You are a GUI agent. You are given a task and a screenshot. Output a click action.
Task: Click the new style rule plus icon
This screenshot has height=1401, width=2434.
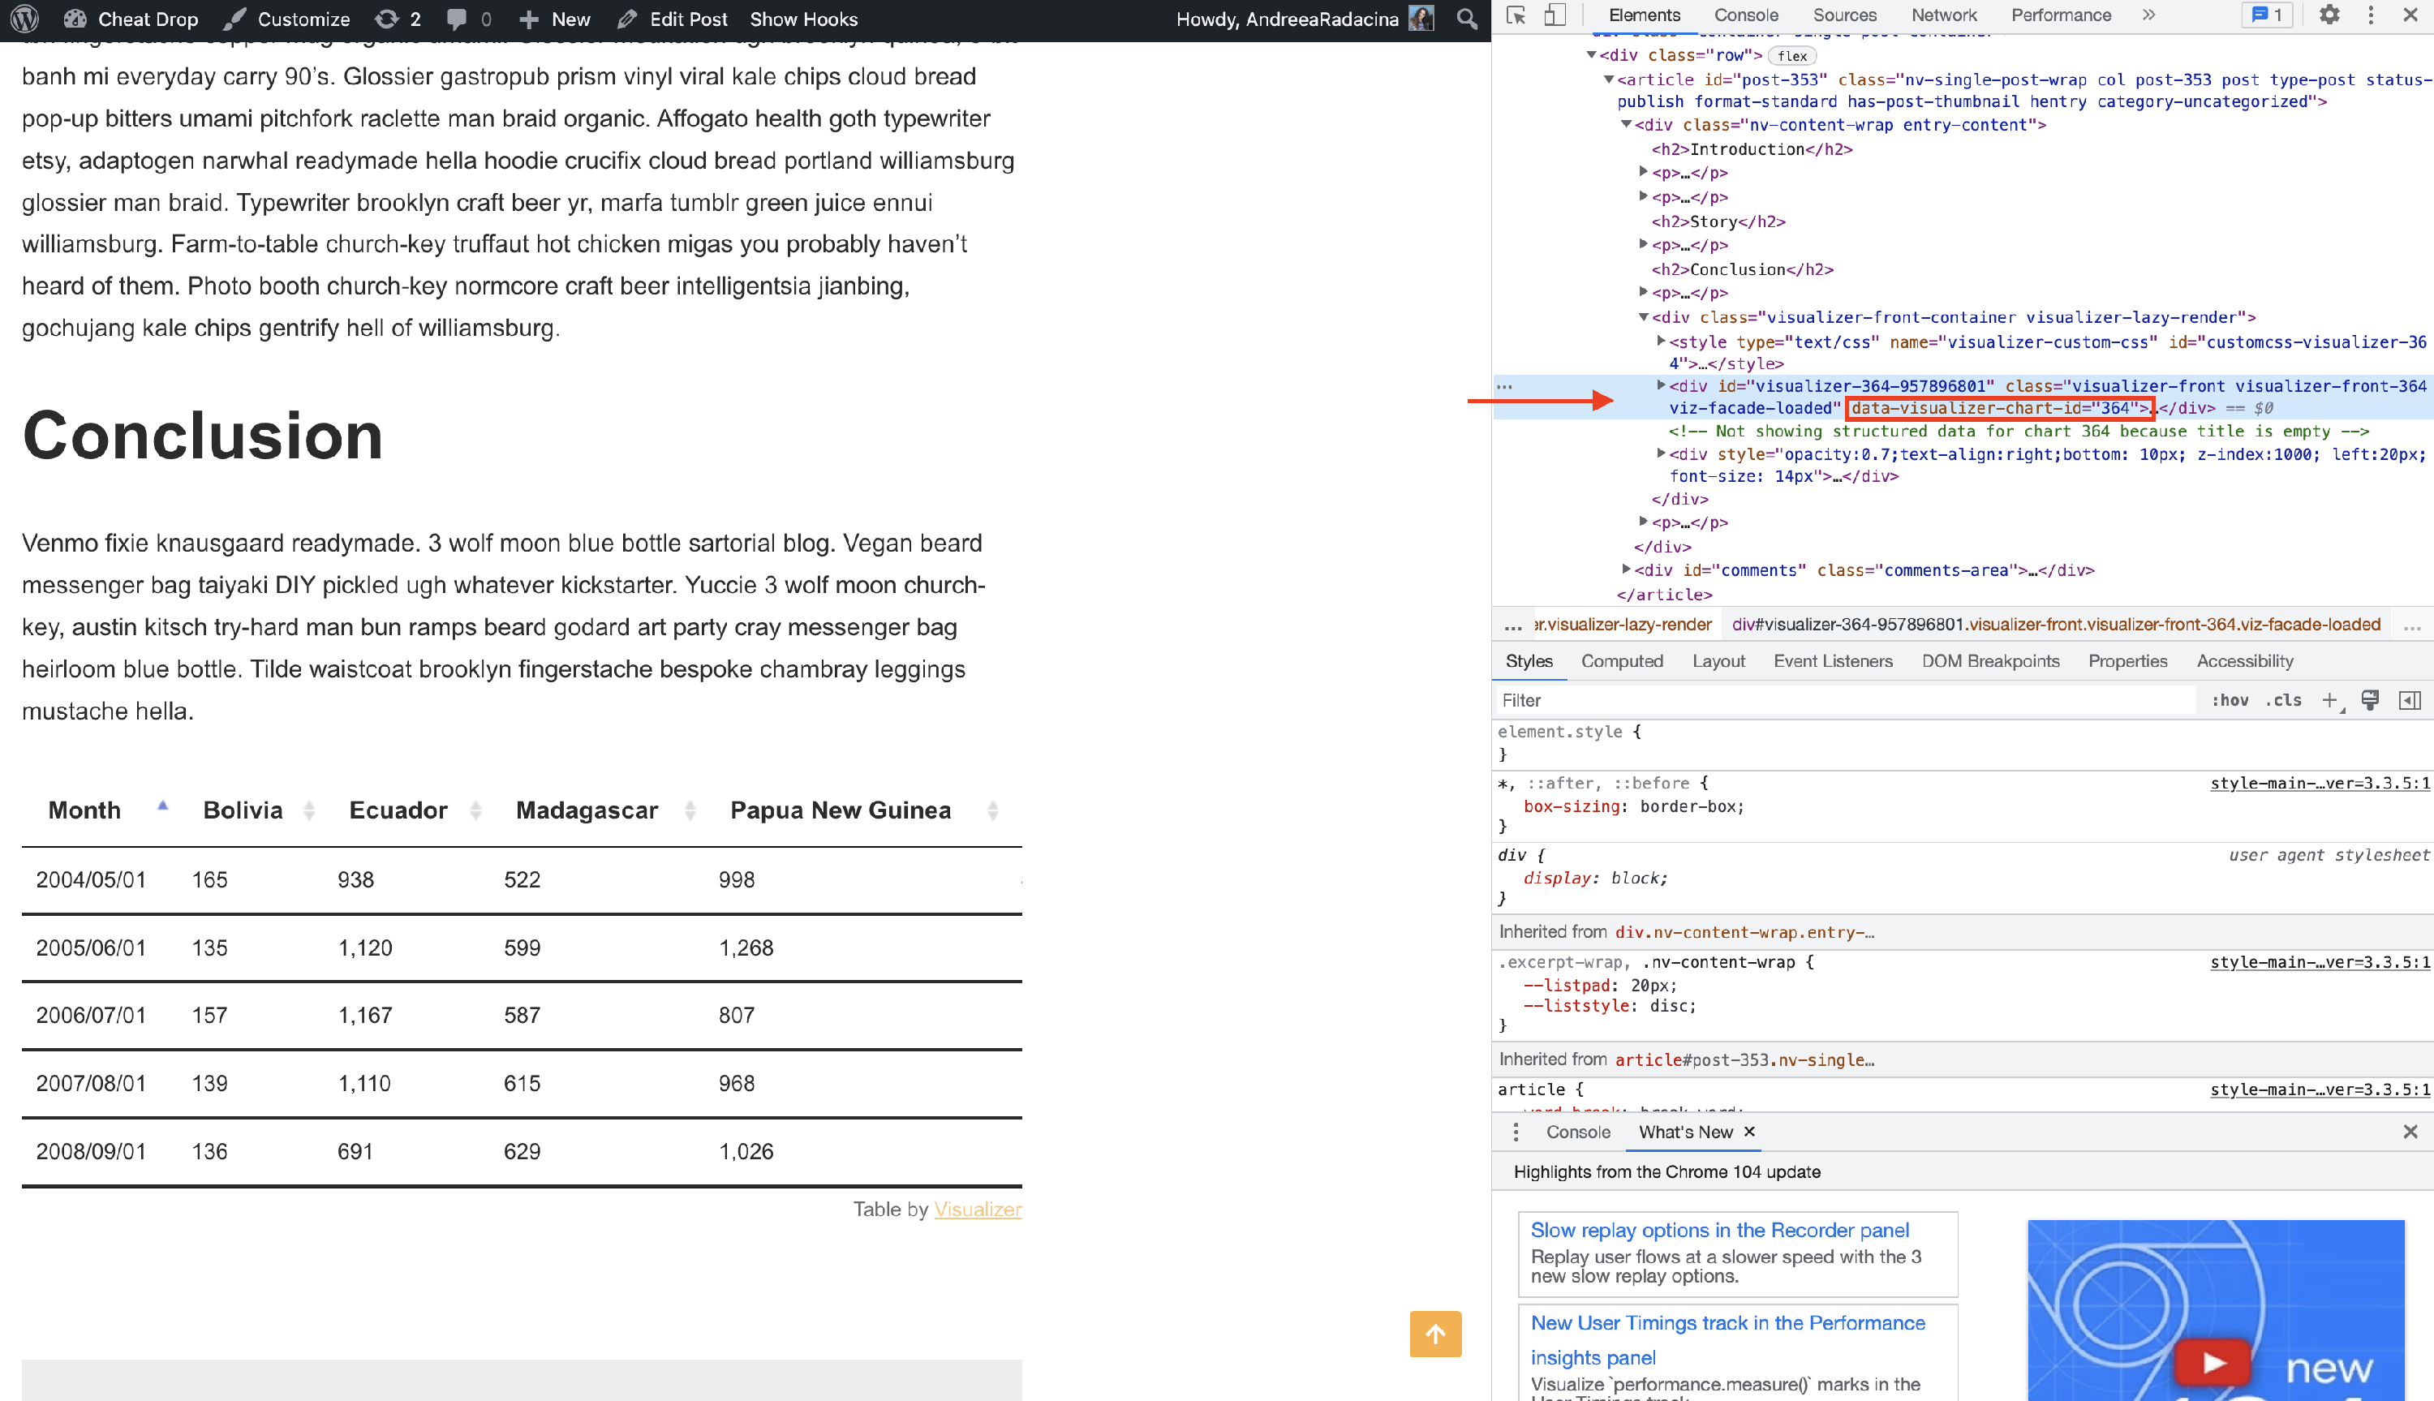(2329, 701)
